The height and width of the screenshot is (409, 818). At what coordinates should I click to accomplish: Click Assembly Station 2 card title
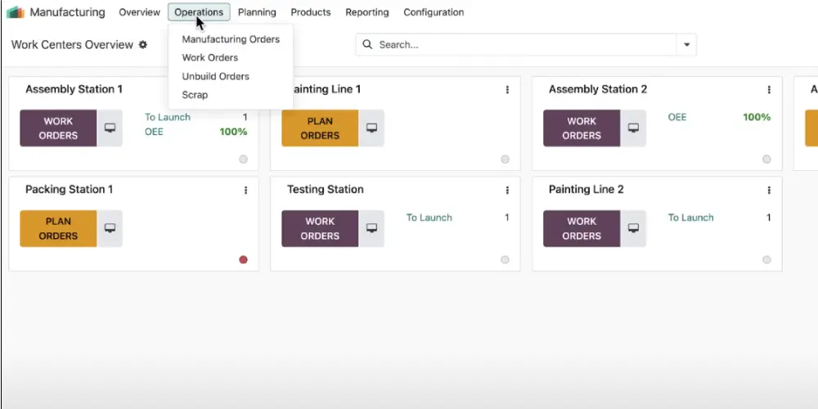(598, 89)
